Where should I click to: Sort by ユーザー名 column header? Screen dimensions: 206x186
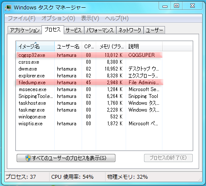pos(68,46)
